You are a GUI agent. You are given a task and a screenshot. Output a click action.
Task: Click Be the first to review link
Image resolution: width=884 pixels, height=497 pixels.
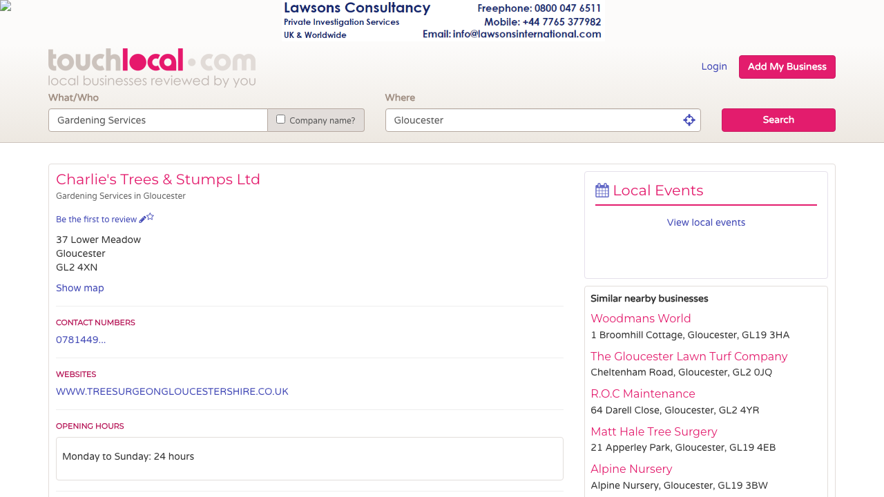[x=97, y=219]
